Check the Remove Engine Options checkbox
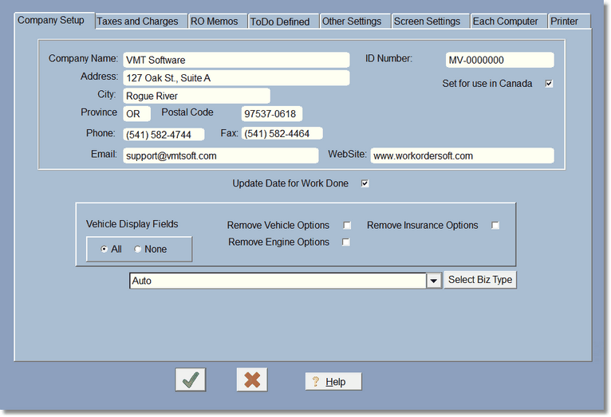 [345, 242]
